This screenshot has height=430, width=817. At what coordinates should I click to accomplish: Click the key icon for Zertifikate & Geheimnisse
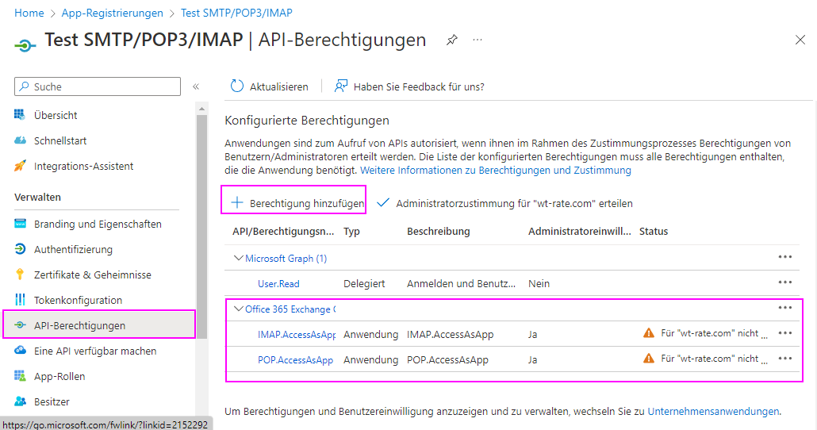pos(20,275)
